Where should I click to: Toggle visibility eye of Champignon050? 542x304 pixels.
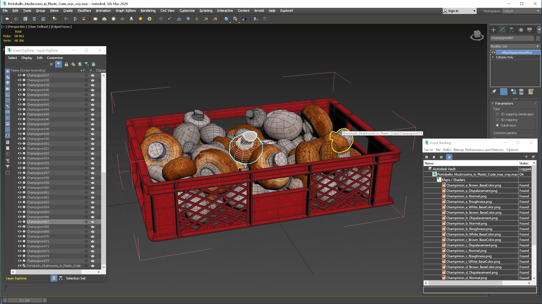19,139
